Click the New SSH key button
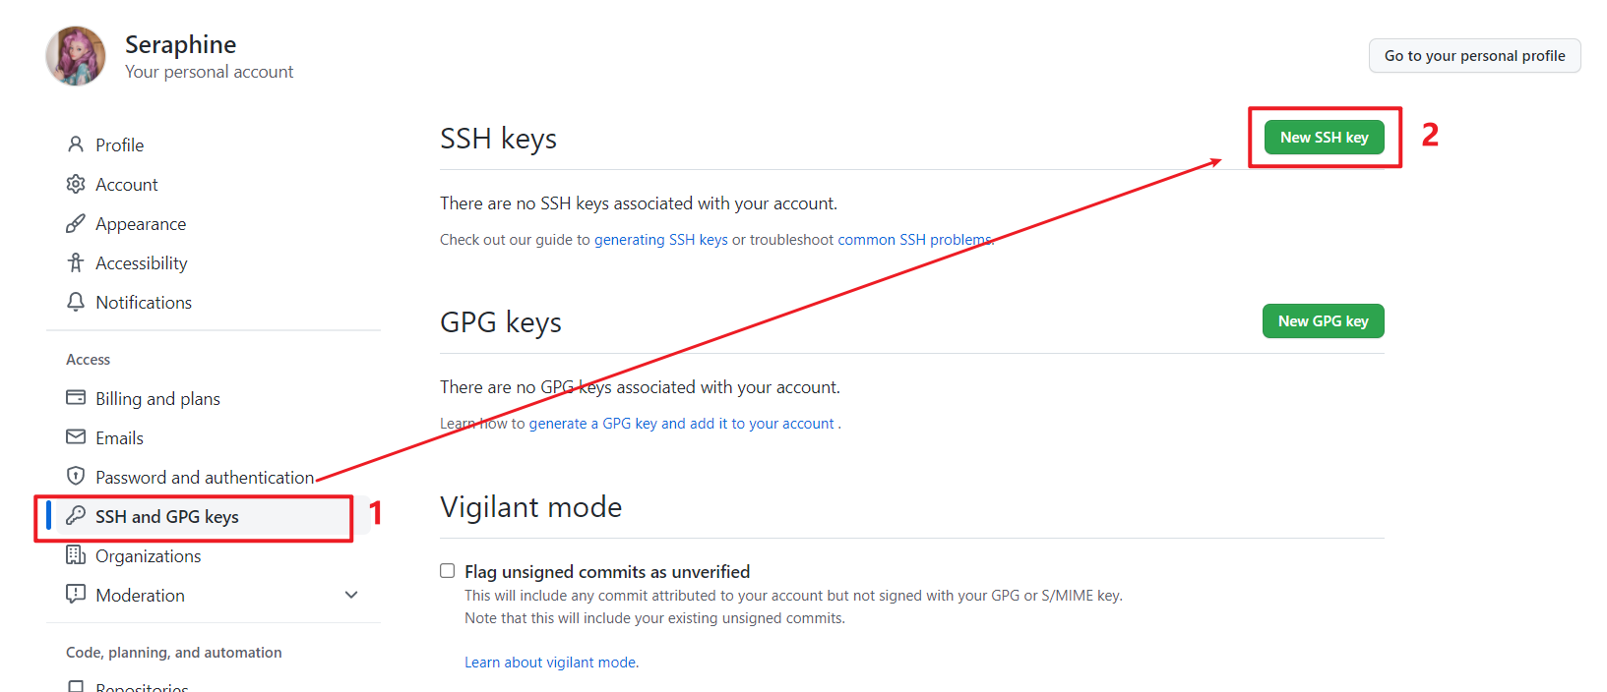Viewport: 1607px width, 692px height. tap(1325, 138)
